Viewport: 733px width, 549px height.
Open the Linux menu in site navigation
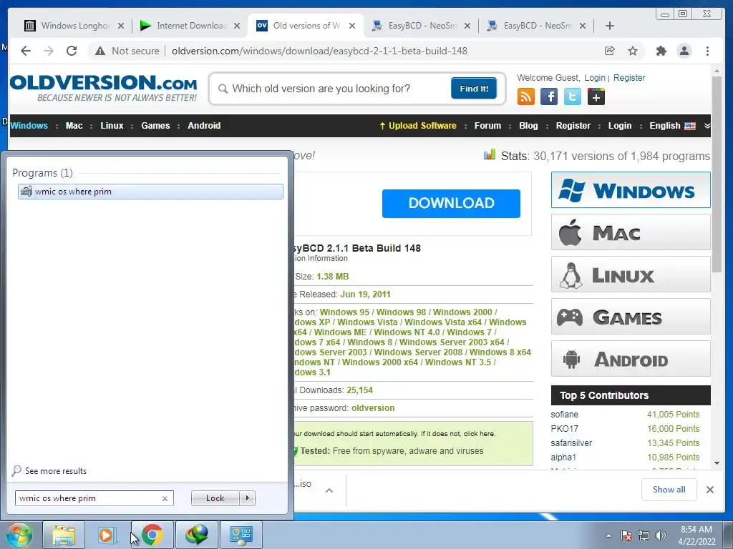pos(112,126)
